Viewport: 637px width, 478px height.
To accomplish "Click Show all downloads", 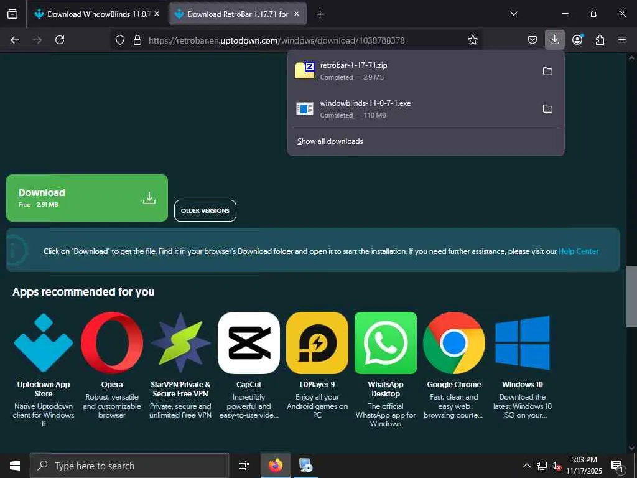I will pos(330,141).
